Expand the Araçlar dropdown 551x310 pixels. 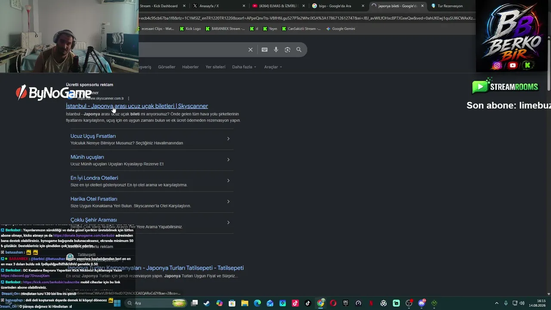coord(273,67)
